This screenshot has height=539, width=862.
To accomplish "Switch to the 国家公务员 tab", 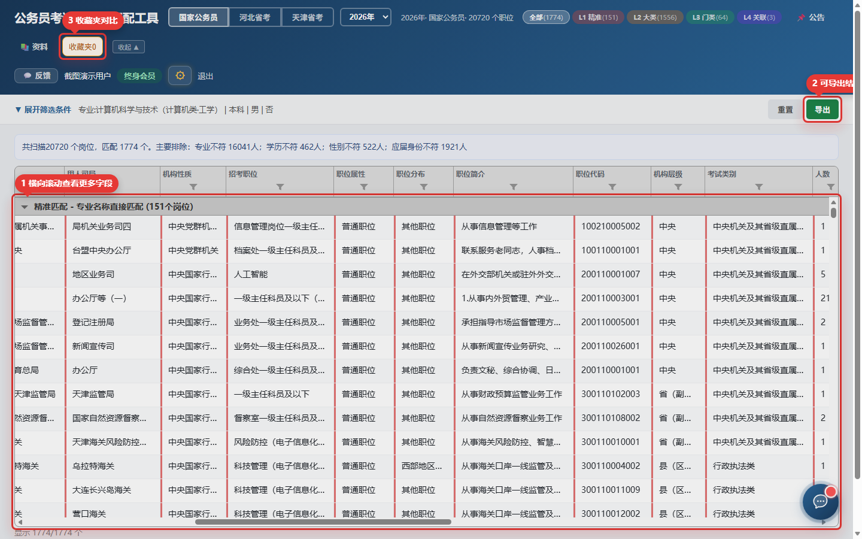I will [x=198, y=17].
